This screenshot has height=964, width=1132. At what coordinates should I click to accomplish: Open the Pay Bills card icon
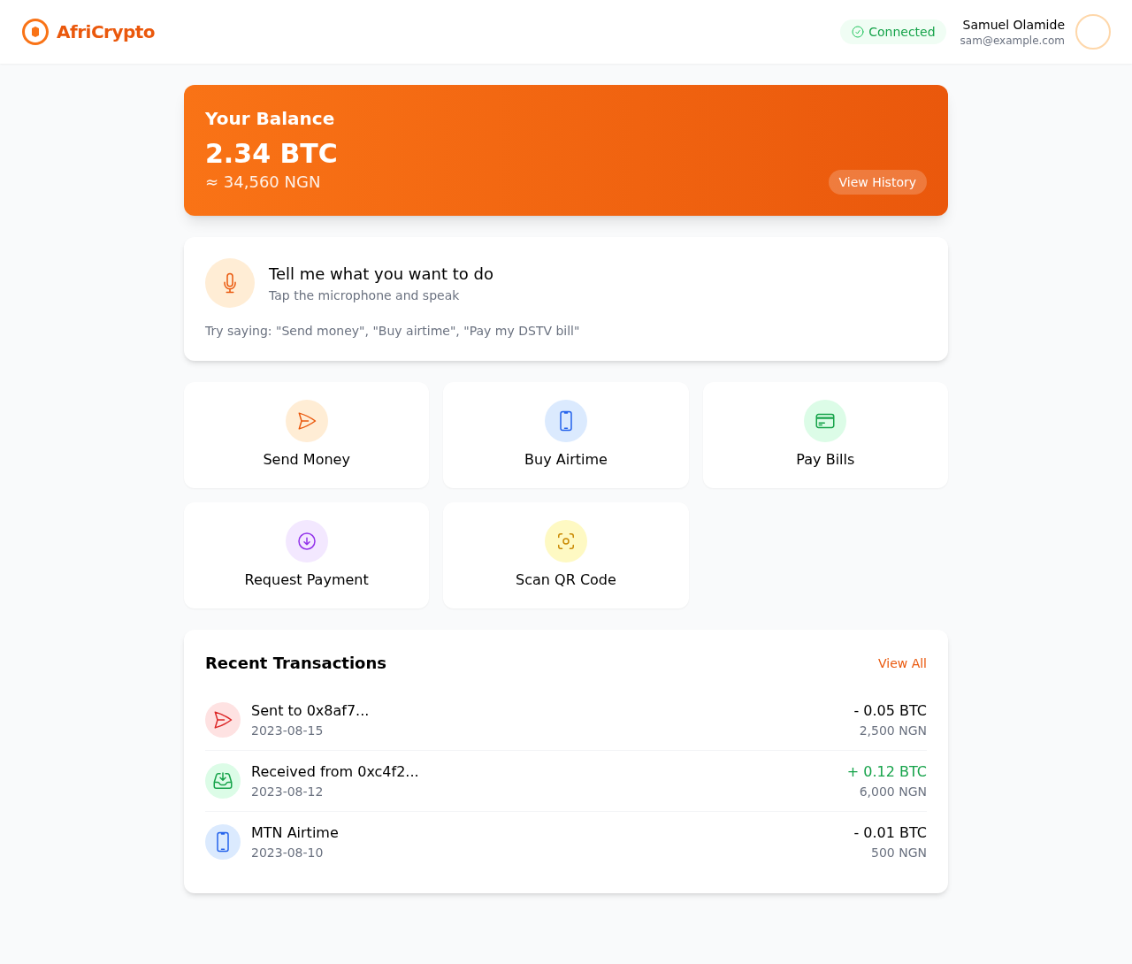825,421
